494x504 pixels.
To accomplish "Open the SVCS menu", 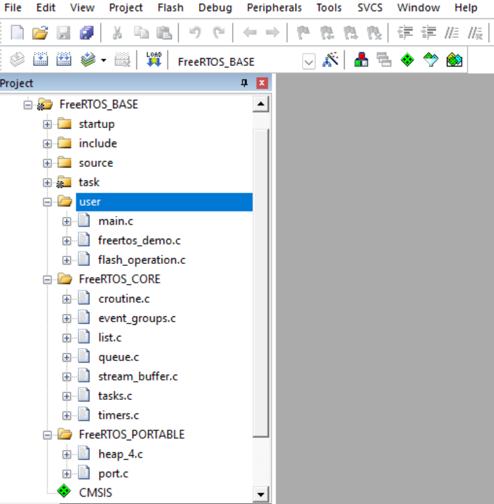I will tap(370, 8).
